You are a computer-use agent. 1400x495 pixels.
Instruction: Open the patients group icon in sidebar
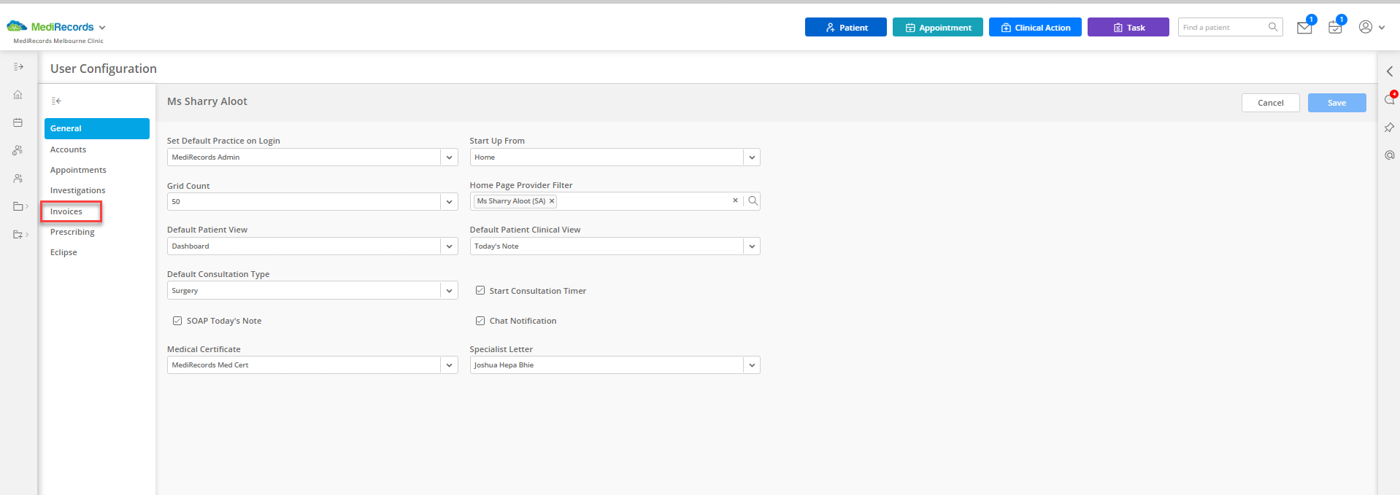18,150
